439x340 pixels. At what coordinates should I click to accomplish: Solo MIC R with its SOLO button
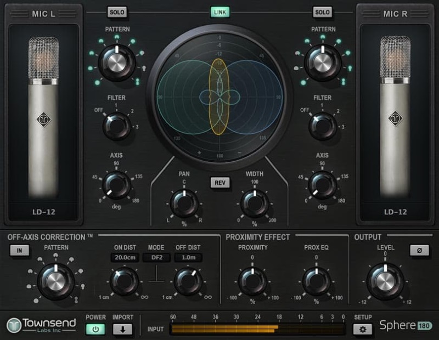point(322,12)
